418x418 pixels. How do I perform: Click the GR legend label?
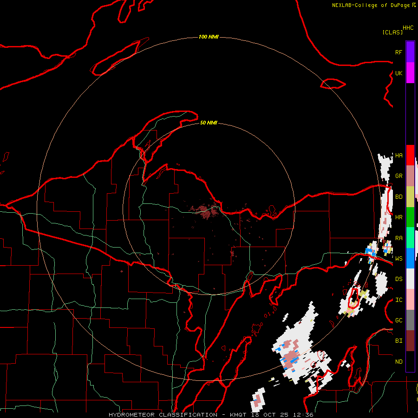pos(398,176)
